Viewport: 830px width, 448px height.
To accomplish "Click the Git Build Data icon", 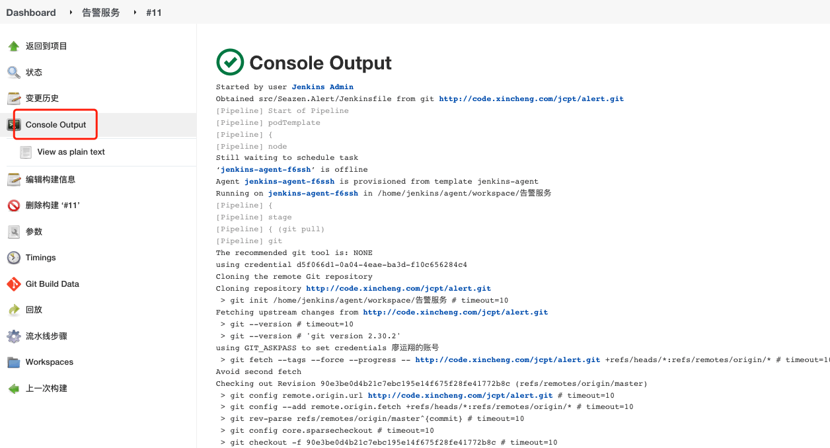I will pyautogui.click(x=13, y=284).
